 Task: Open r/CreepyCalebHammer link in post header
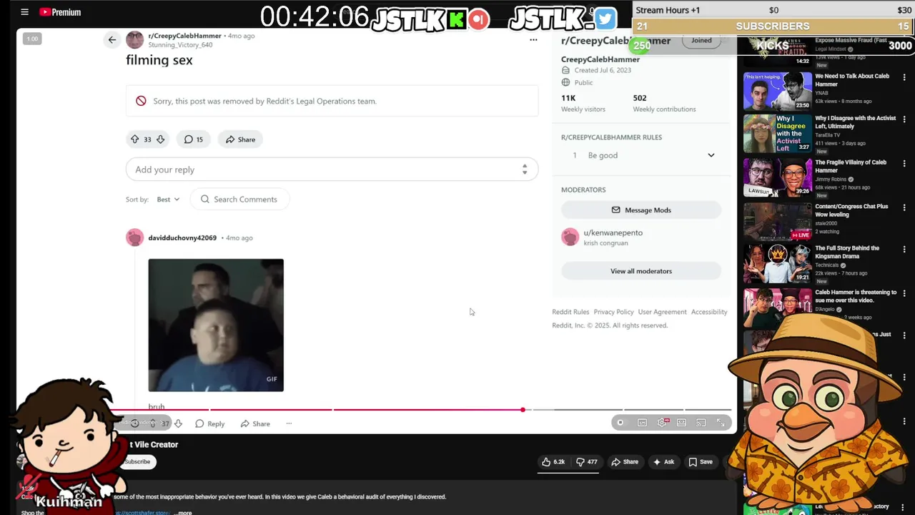(184, 36)
